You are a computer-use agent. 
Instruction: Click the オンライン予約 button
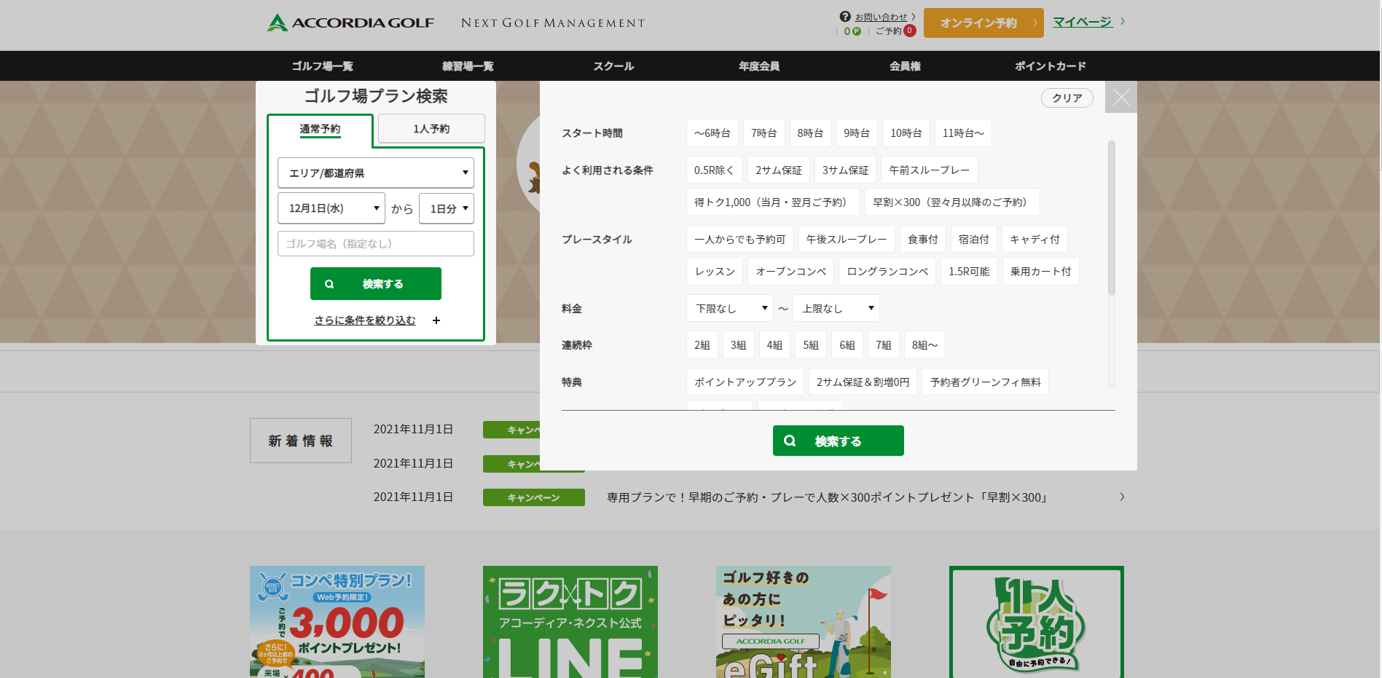pyautogui.click(x=983, y=23)
